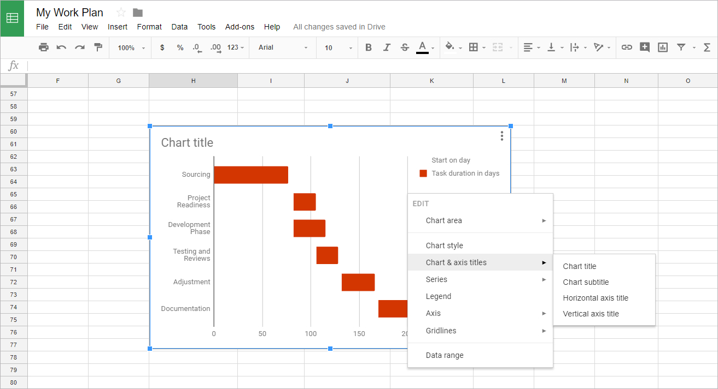
Task: Click the insert chart icon
Action: click(x=663, y=47)
